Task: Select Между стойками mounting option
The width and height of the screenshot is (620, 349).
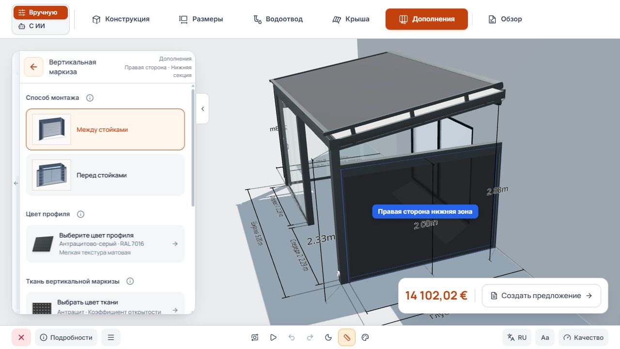Action: [105, 129]
